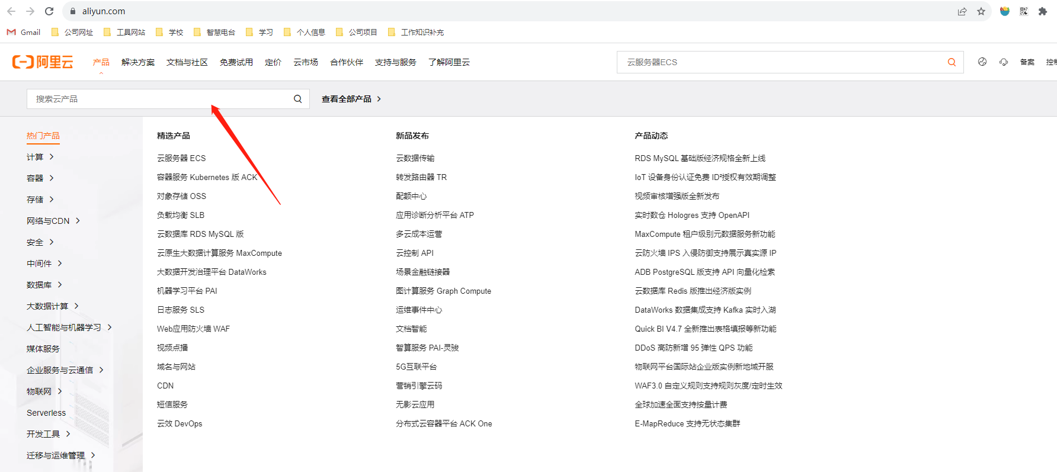Viewport: 1057px width, 472px height.
Task: Open 机器学习平台 PAI link
Action: click(187, 291)
